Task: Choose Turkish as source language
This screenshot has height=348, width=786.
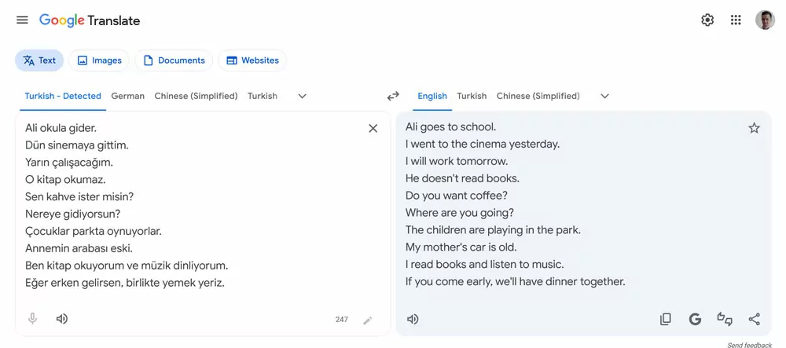Action: tap(263, 96)
